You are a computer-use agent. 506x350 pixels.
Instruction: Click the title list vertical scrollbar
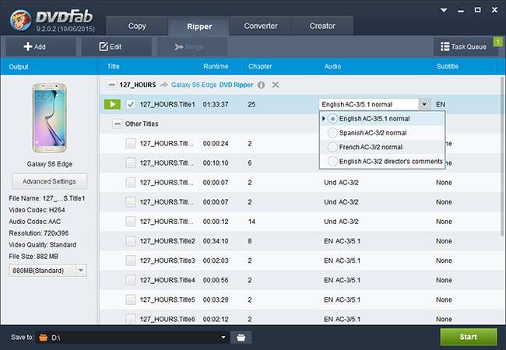click(502, 156)
